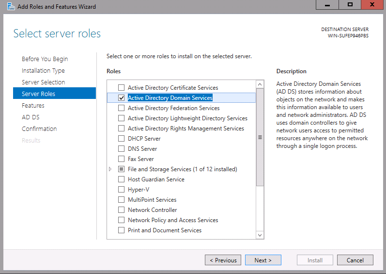Click the roles list scroll up arrow
386x274 pixels.
(x=260, y=84)
